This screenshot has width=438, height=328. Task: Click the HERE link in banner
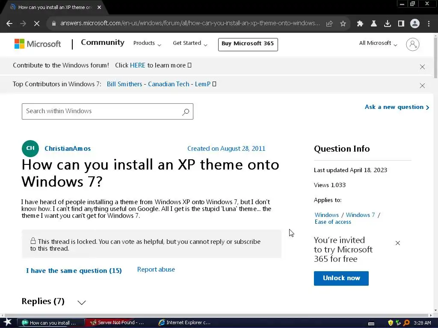[x=137, y=65]
